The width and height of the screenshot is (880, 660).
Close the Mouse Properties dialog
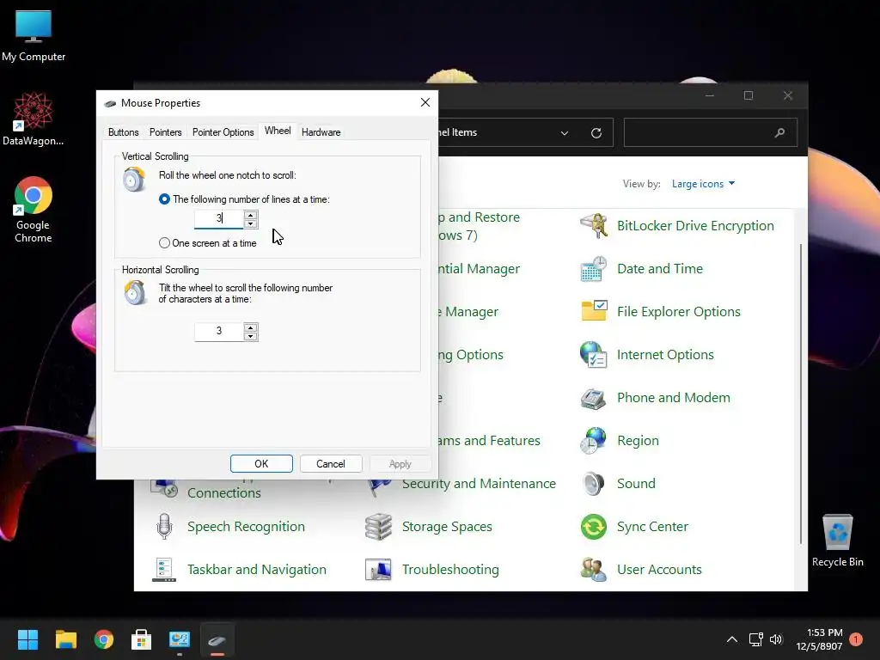tap(425, 102)
